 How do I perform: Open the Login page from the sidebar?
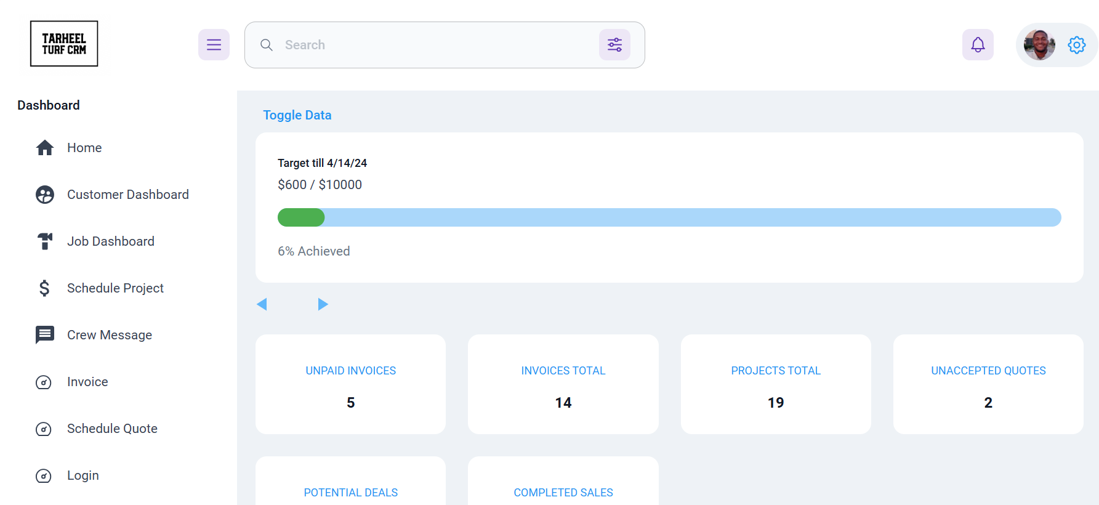tap(83, 475)
